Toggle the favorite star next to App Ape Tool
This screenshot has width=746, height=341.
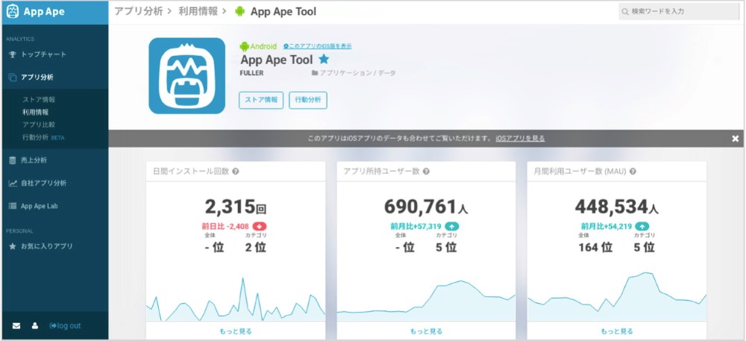click(x=324, y=59)
